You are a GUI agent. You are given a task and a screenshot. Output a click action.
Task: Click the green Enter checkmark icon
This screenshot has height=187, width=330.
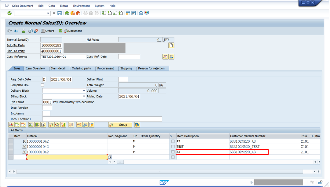tap(9, 13)
